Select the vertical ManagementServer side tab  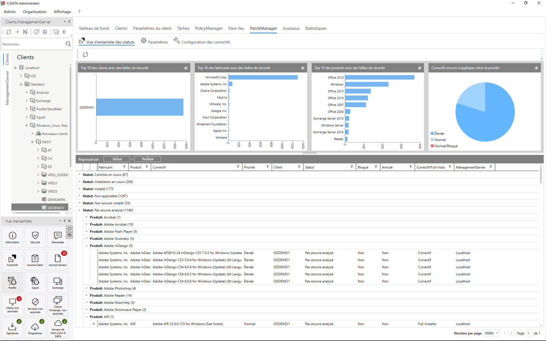(x=7, y=88)
